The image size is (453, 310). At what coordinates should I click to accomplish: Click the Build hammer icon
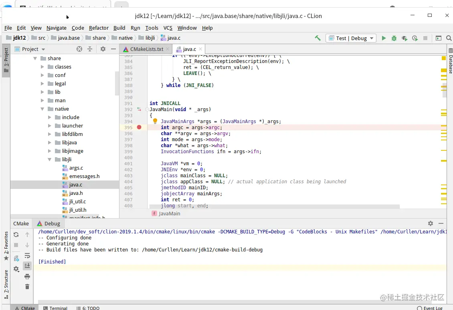point(318,38)
